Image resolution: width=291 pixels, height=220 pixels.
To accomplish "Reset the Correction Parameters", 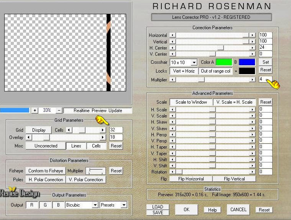I will coord(266,70).
